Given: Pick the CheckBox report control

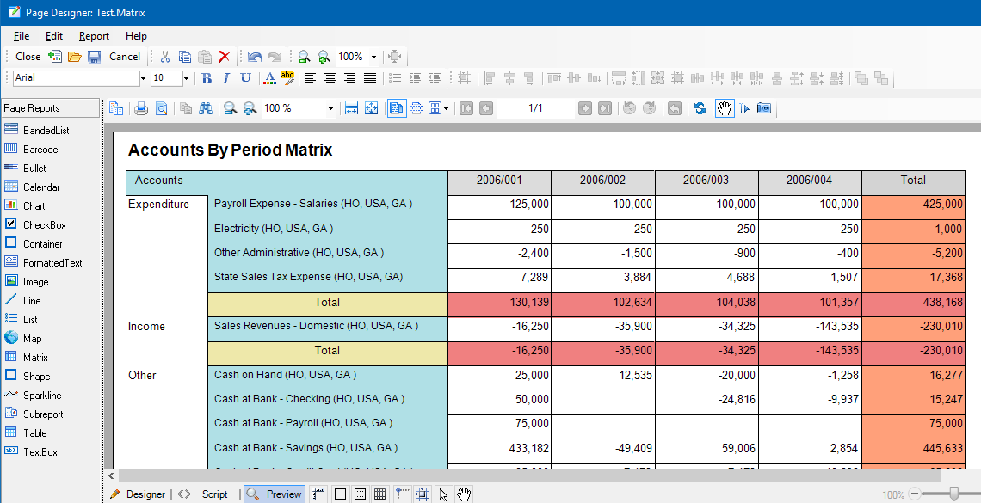Looking at the screenshot, I should tap(44, 225).
